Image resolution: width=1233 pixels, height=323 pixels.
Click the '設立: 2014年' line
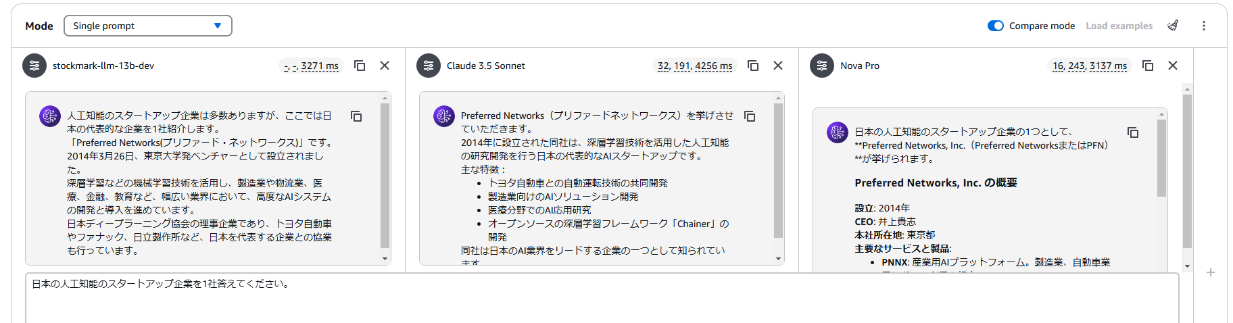[x=882, y=208]
